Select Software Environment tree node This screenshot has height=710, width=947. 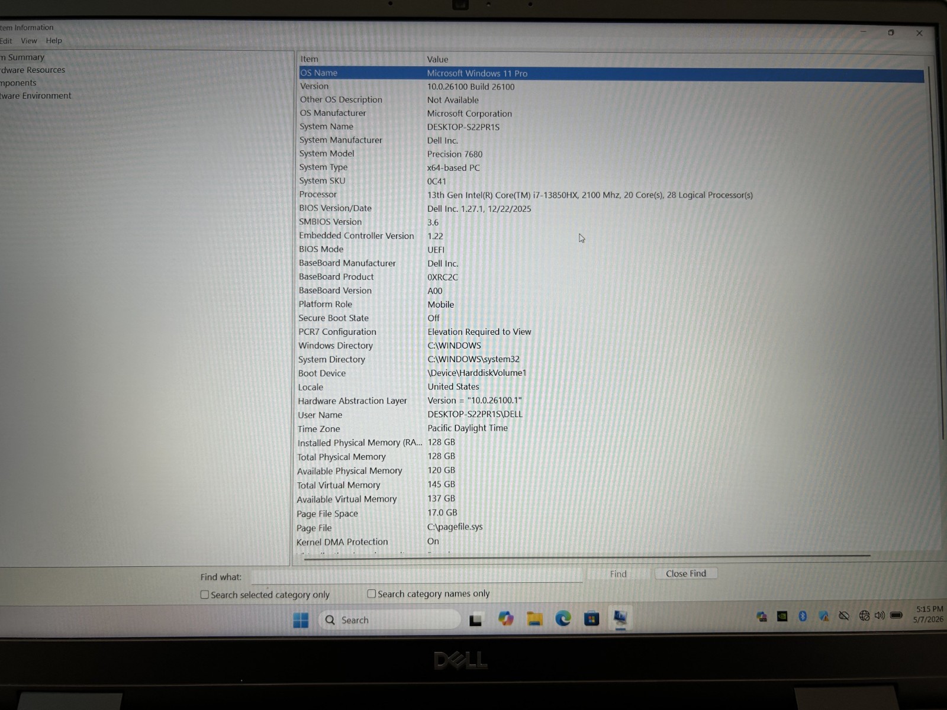36,96
